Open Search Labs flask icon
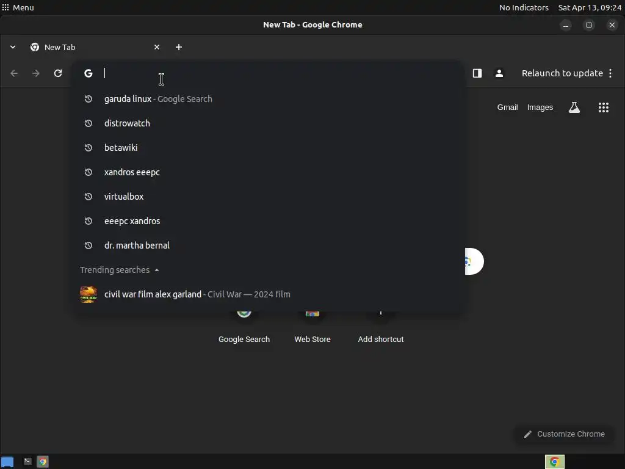 pyautogui.click(x=574, y=107)
